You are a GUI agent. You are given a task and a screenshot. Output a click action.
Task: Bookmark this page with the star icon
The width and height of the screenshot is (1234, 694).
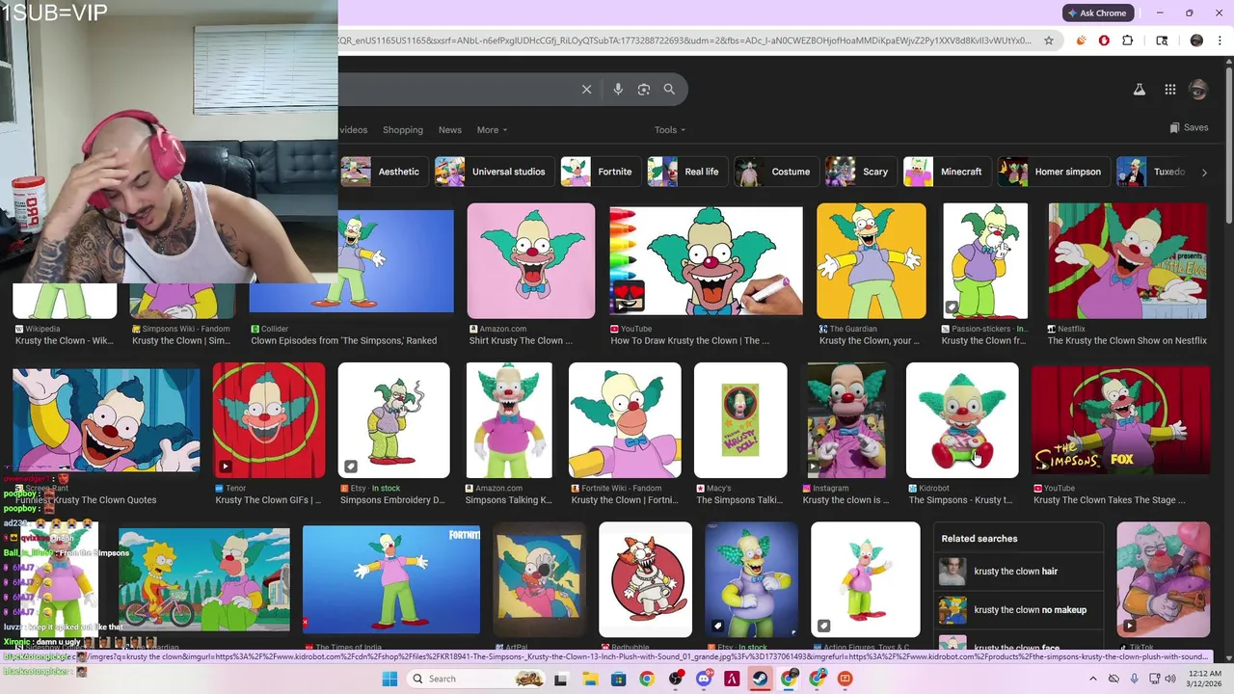[1049, 40]
